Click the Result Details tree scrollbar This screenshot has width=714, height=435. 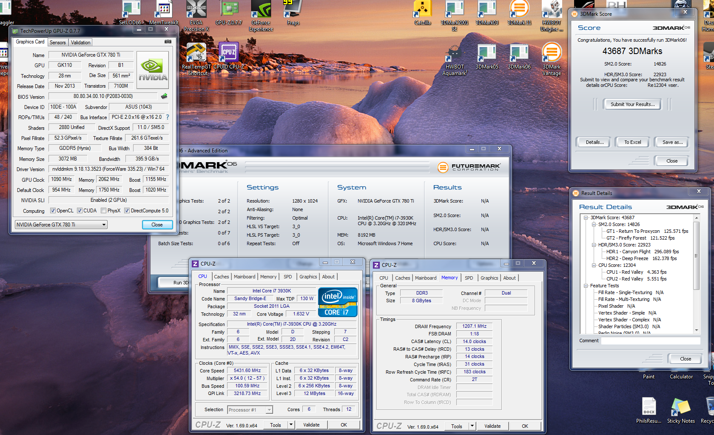pos(696,274)
